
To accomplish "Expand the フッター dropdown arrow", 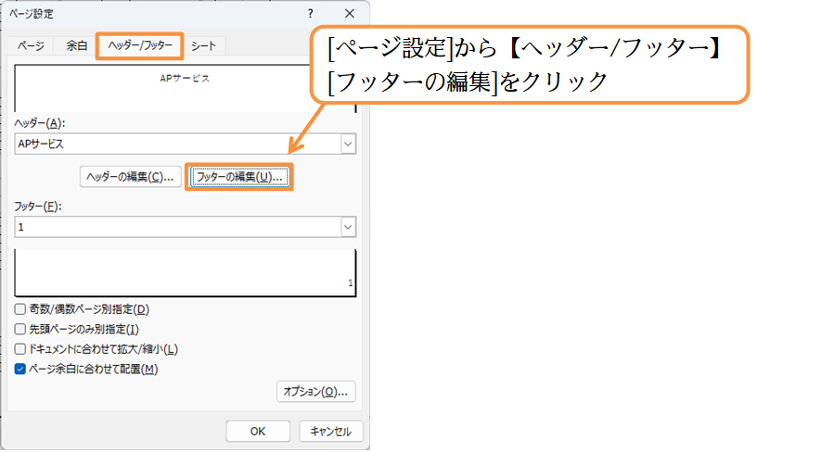I will 348,227.
